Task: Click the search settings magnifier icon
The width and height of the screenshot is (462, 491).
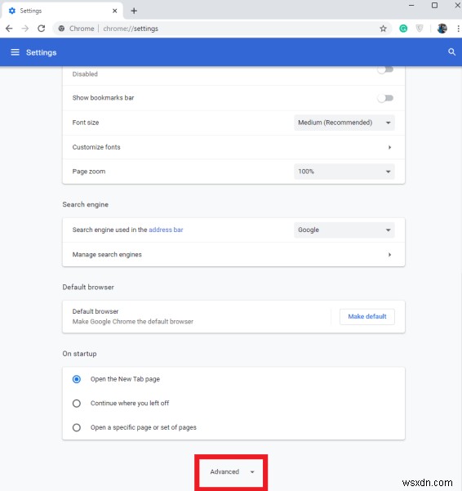Action: pos(451,52)
